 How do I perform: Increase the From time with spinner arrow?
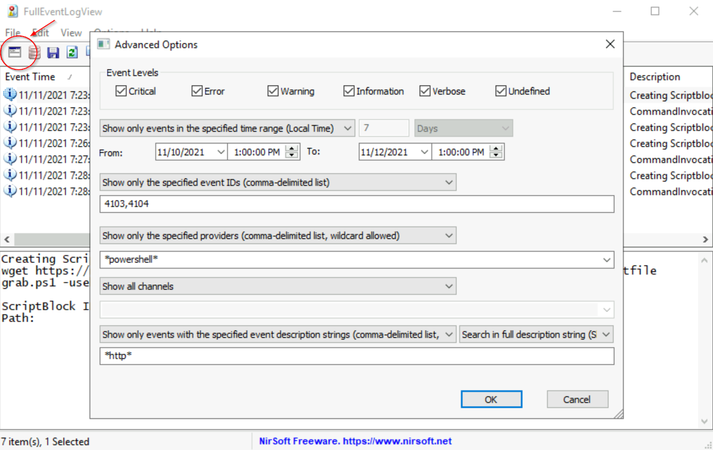pos(292,149)
